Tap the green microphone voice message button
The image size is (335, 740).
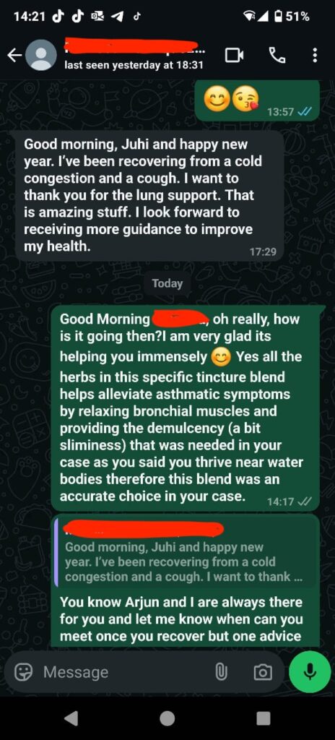coord(310,671)
